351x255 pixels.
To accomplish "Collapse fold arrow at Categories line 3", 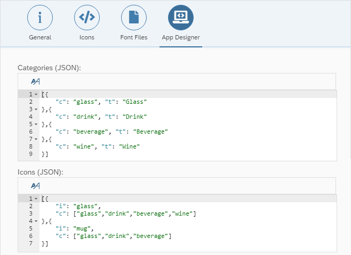I will [36, 109].
